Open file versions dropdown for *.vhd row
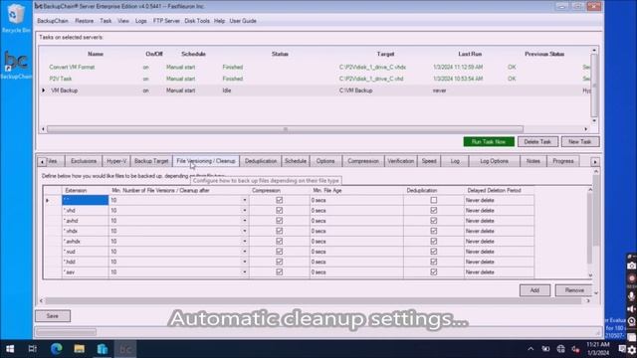This screenshot has height=358, width=637. (x=245, y=210)
